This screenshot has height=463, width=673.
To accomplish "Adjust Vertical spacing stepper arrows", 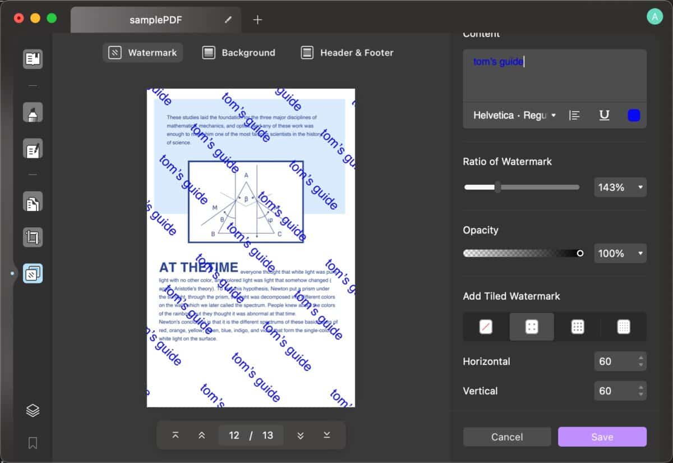I will (640, 391).
